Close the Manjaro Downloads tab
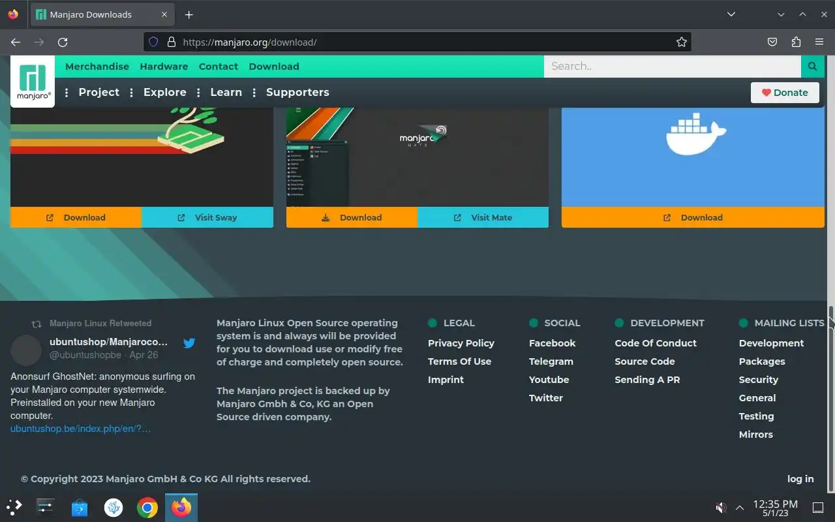 pos(164,14)
